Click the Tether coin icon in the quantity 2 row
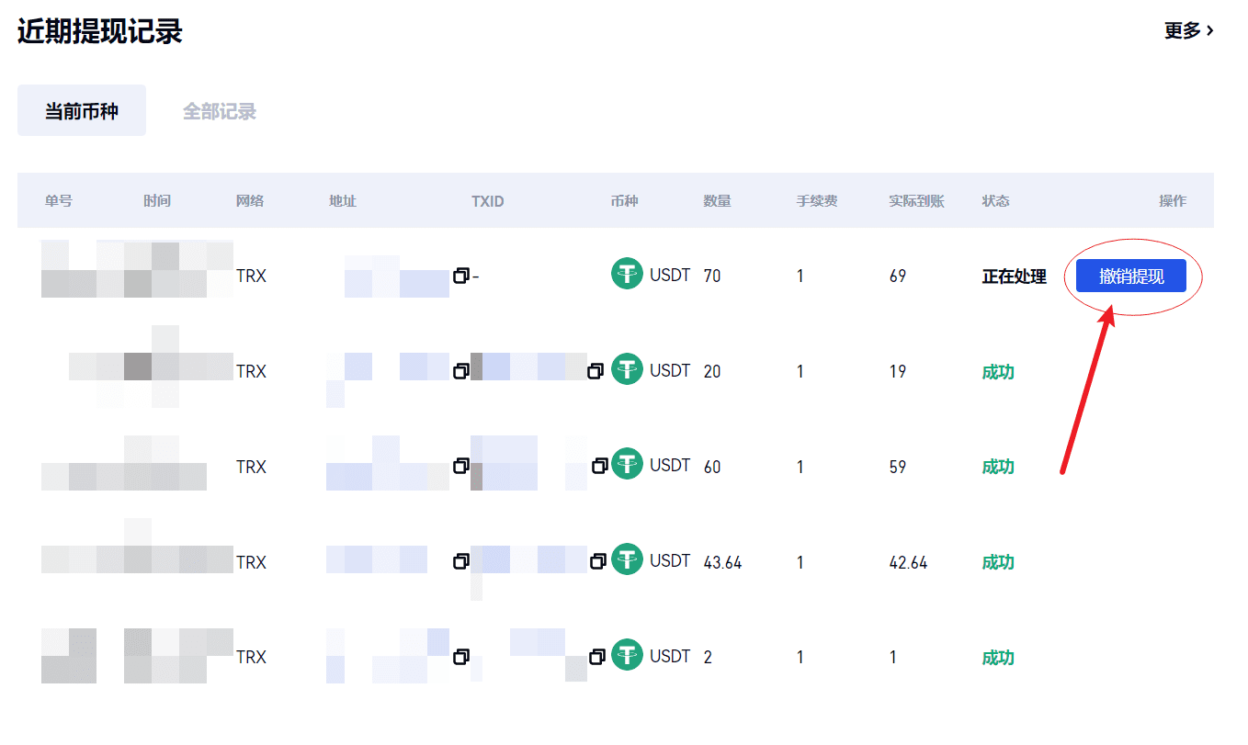Screen dimensions: 1248x745 pos(628,656)
